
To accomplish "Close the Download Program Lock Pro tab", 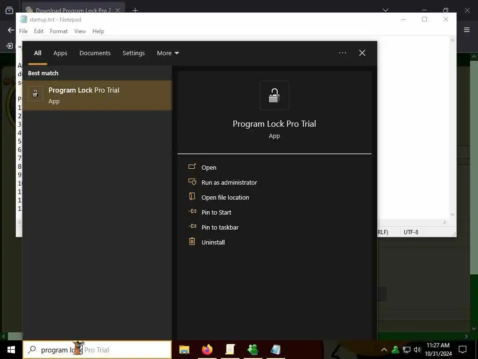I will click(x=118, y=10).
